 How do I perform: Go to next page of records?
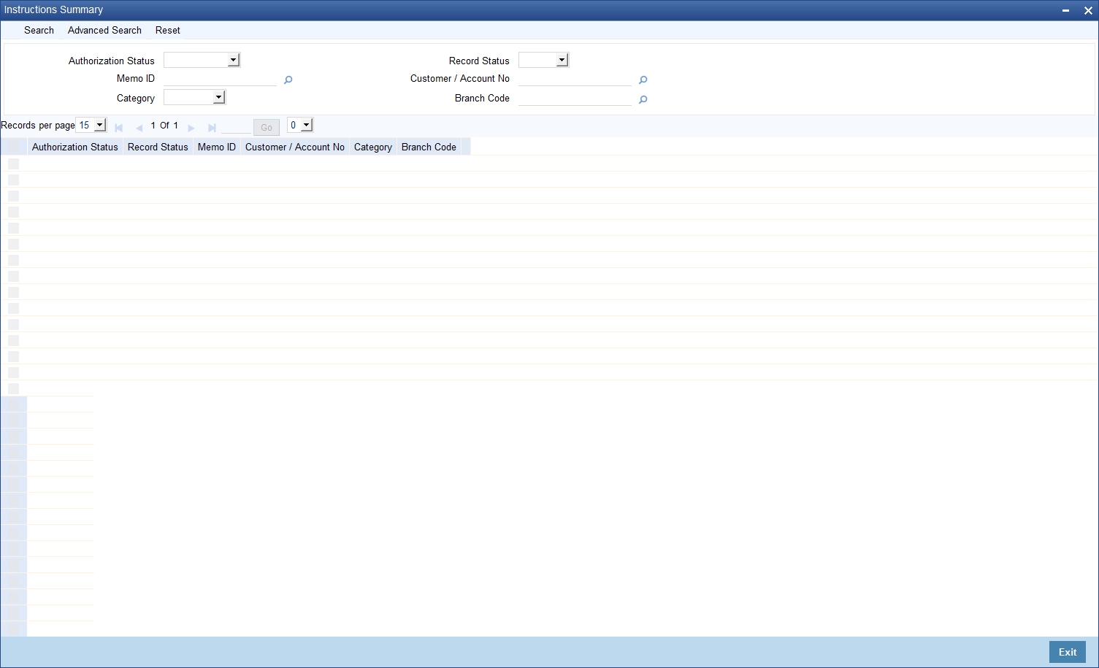pos(191,127)
